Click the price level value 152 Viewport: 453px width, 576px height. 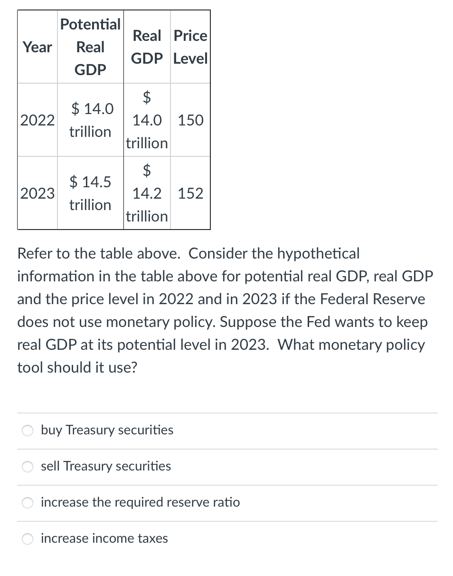click(x=190, y=193)
